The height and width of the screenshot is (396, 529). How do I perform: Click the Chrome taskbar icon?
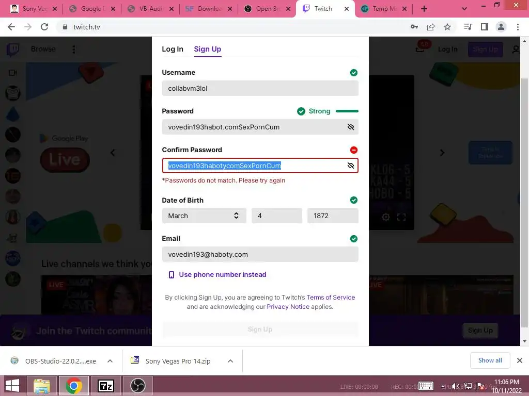[74, 386]
